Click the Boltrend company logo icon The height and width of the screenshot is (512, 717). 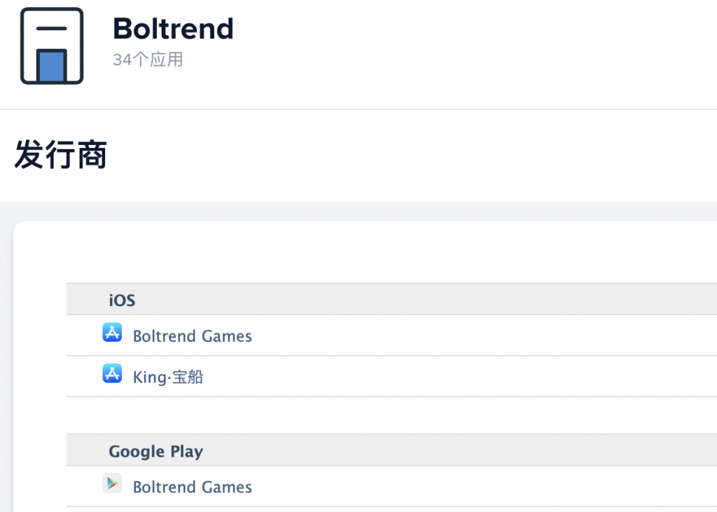52,46
